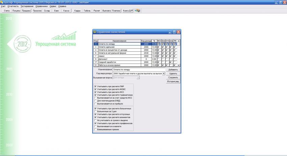The height and width of the screenshot is (156, 287).
Task: Click the scroll down arrow in accruals table
Action: click(179, 65)
